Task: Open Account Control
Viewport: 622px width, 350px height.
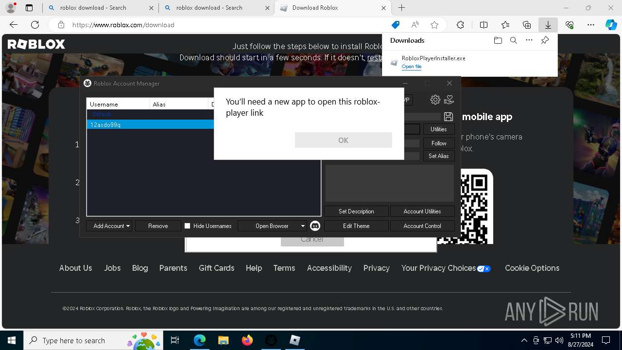Action: [x=422, y=226]
